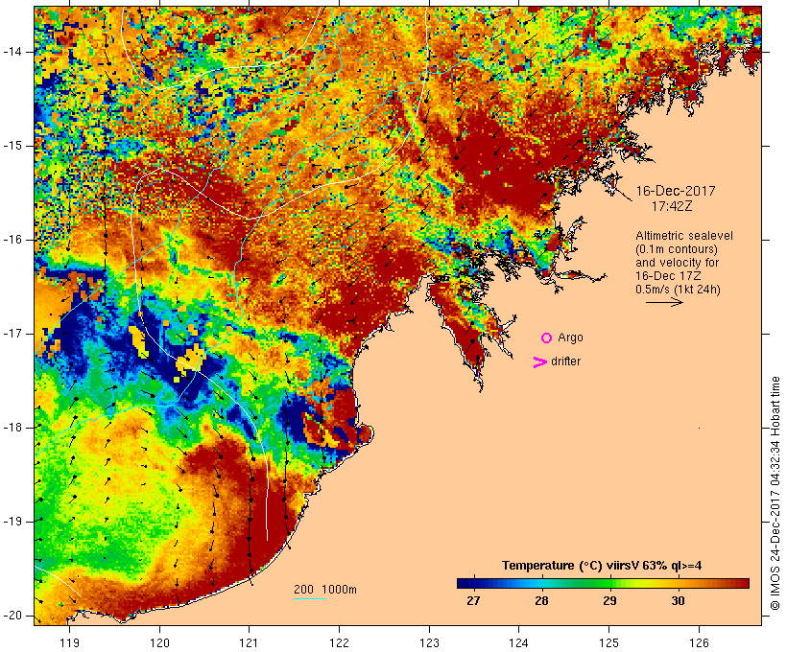This screenshot has width=787, height=652.
Task: Click the temperature color bar
Action: [603, 583]
